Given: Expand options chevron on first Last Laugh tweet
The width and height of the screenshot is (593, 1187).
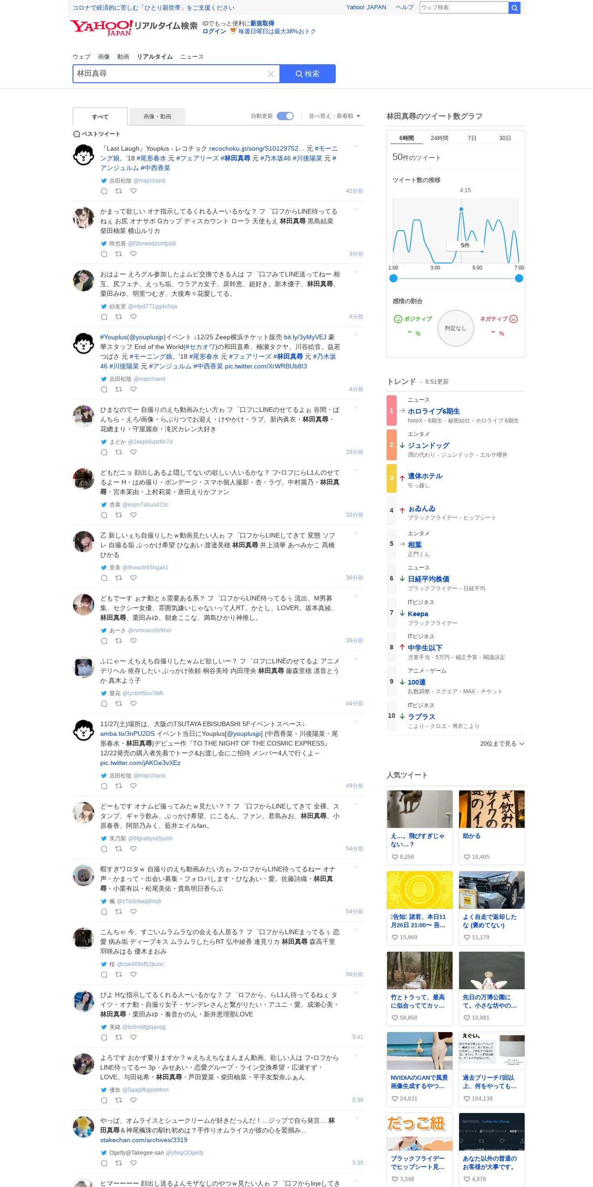Looking at the screenshot, I should pos(356,146).
